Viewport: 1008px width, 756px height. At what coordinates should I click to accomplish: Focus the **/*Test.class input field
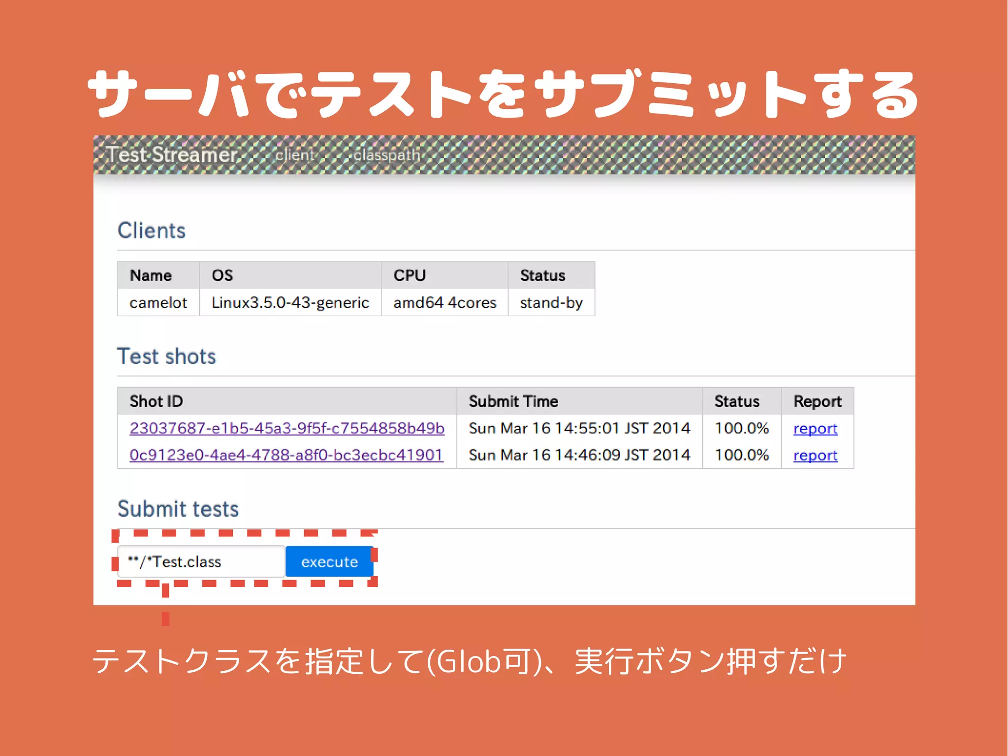tap(201, 561)
